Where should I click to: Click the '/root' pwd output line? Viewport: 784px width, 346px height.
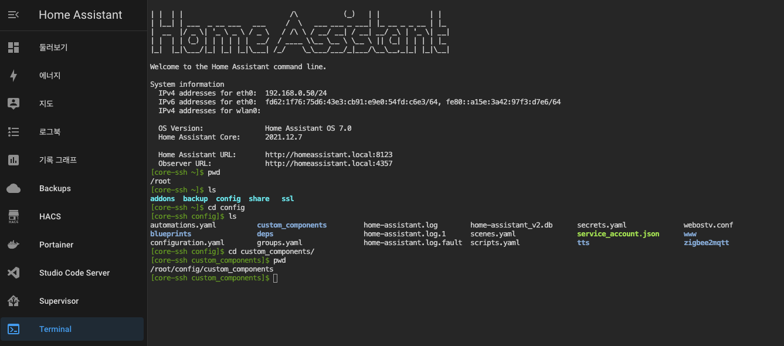tap(161, 181)
